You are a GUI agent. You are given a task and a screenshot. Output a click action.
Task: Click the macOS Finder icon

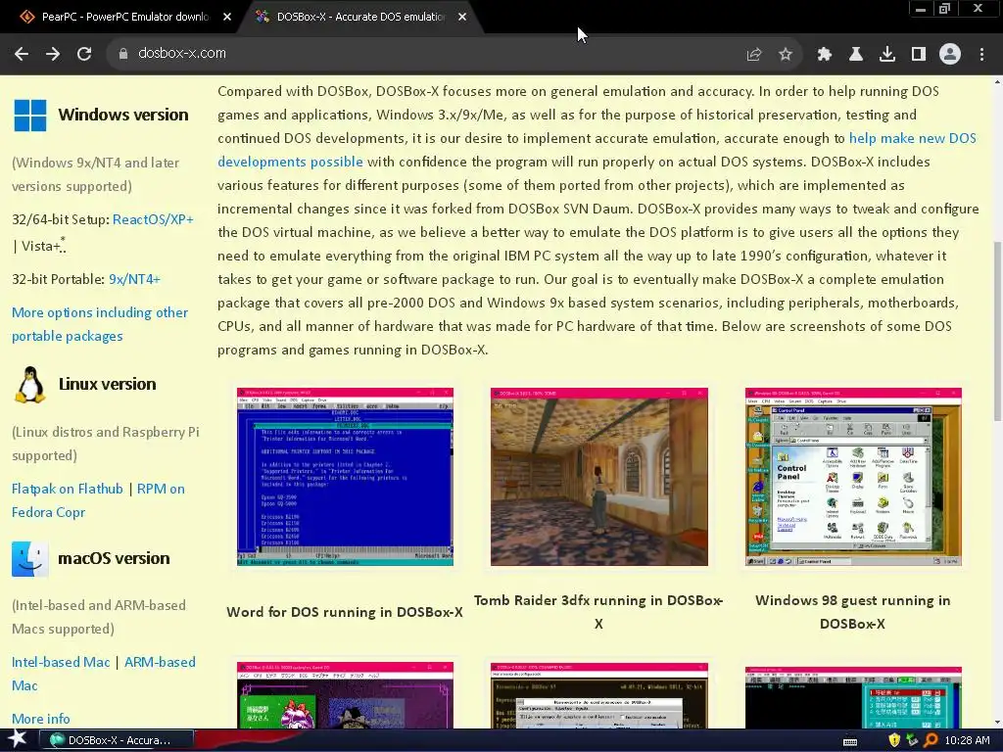click(x=30, y=559)
